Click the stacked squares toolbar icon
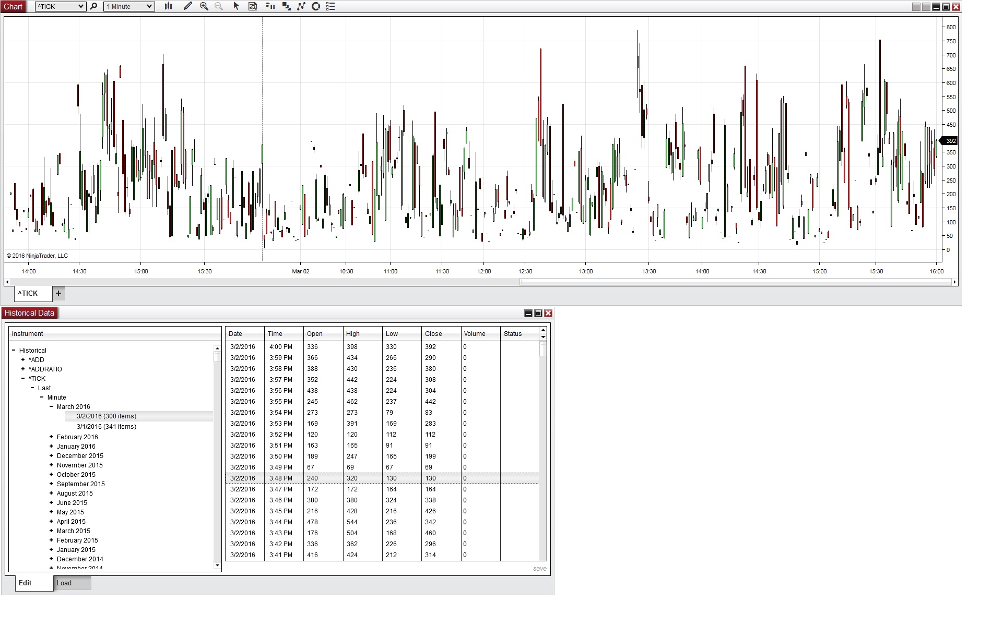This screenshot has height=626, width=992. [x=286, y=6]
